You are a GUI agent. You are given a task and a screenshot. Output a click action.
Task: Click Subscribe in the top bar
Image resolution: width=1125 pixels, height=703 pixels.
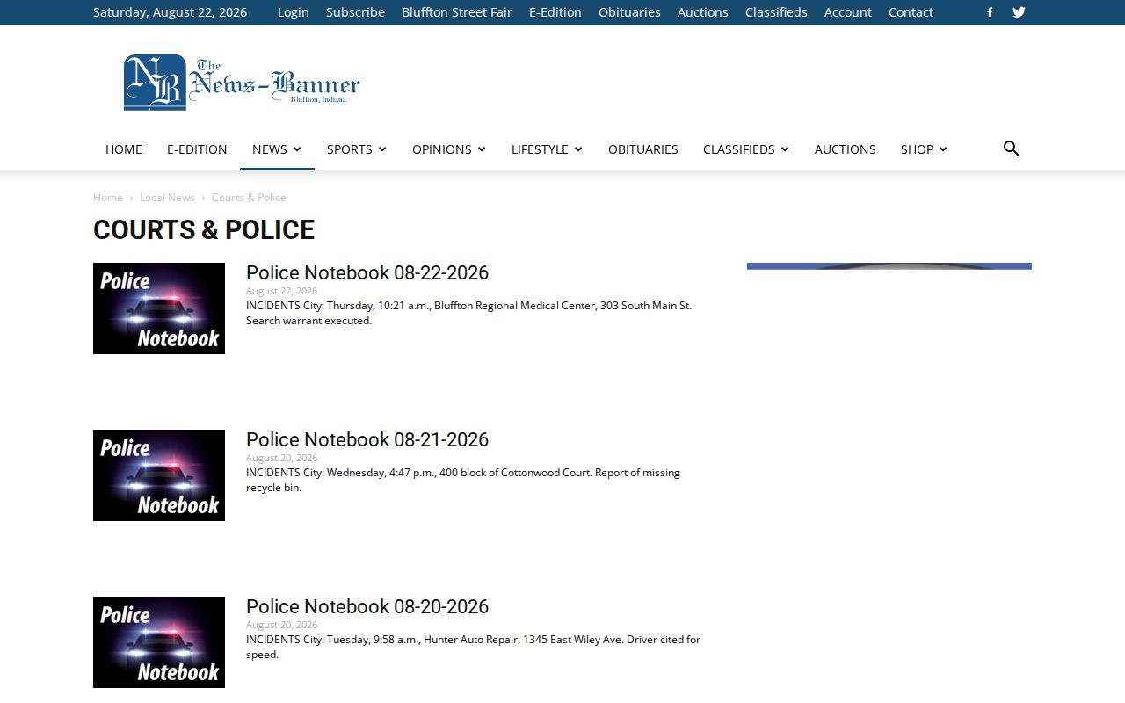click(x=355, y=12)
